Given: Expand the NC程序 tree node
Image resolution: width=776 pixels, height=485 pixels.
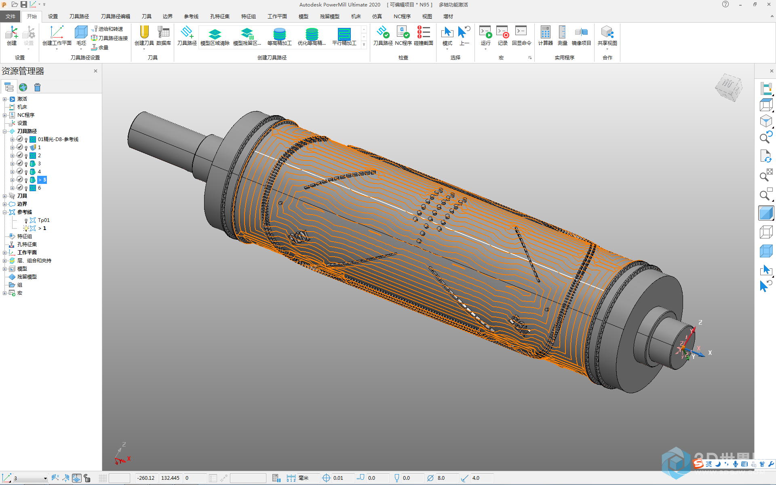Looking at the screenshot, I should tap(5, 115).
